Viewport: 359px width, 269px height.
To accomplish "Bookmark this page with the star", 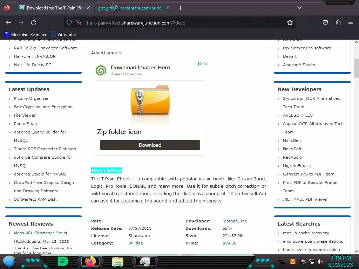I will pyautogui.click(x=290, y=23).
